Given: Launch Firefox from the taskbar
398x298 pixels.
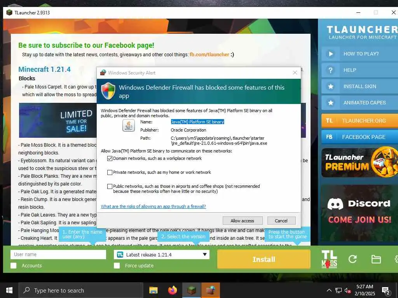Looking at the screenshot, I should click(x=172, y=290).
